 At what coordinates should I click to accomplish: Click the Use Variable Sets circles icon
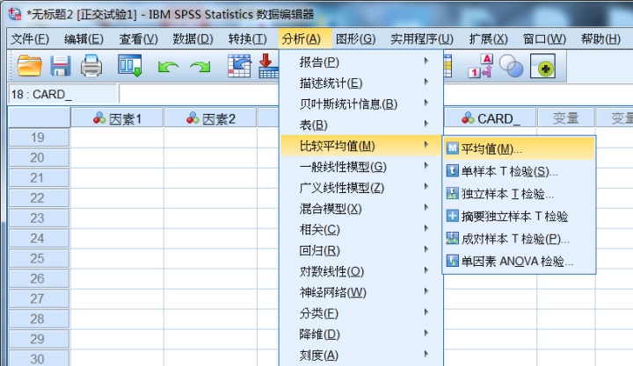511,66
